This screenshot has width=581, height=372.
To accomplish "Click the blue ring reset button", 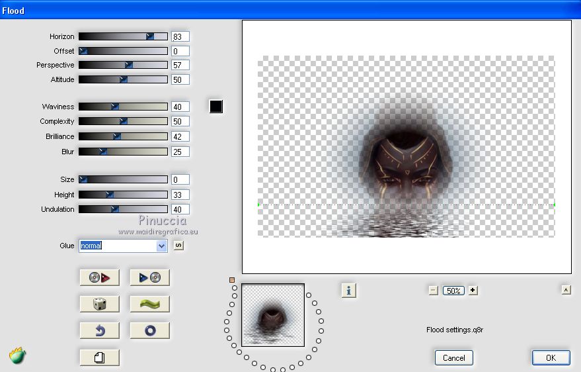I will pos(149,330).
